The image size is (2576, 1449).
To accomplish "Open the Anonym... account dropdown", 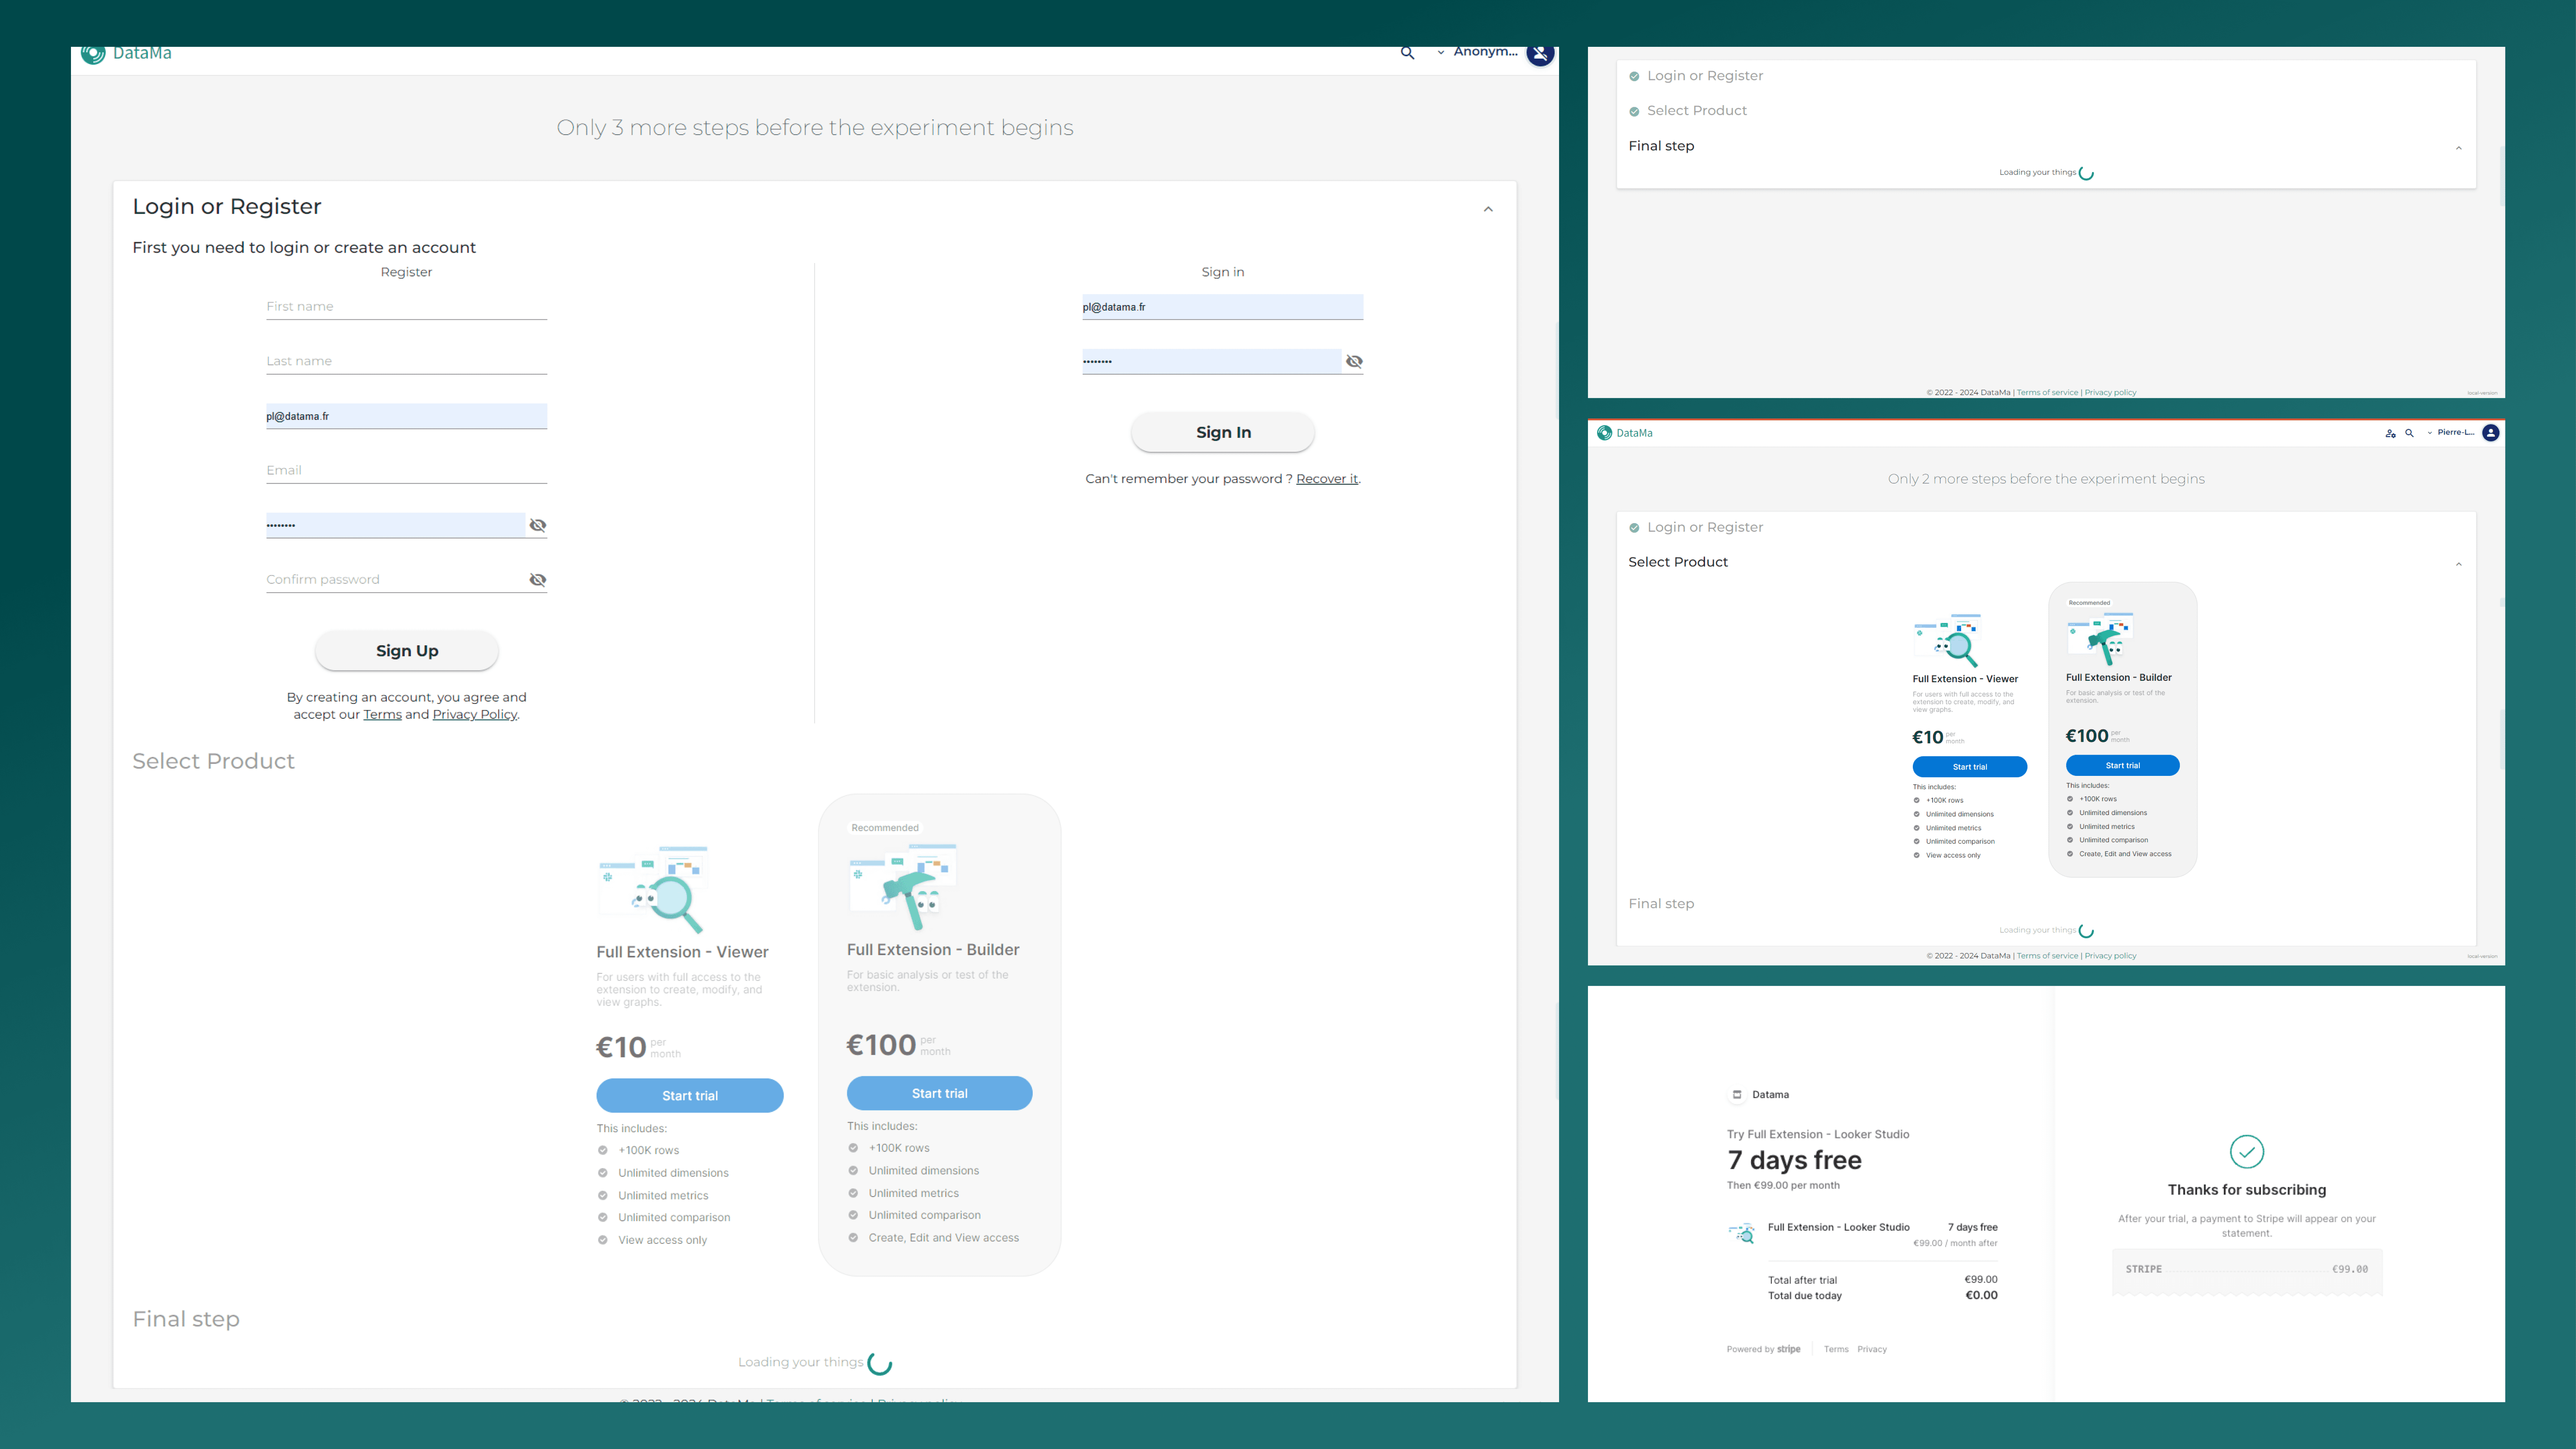I will [x=1477, y=52].
